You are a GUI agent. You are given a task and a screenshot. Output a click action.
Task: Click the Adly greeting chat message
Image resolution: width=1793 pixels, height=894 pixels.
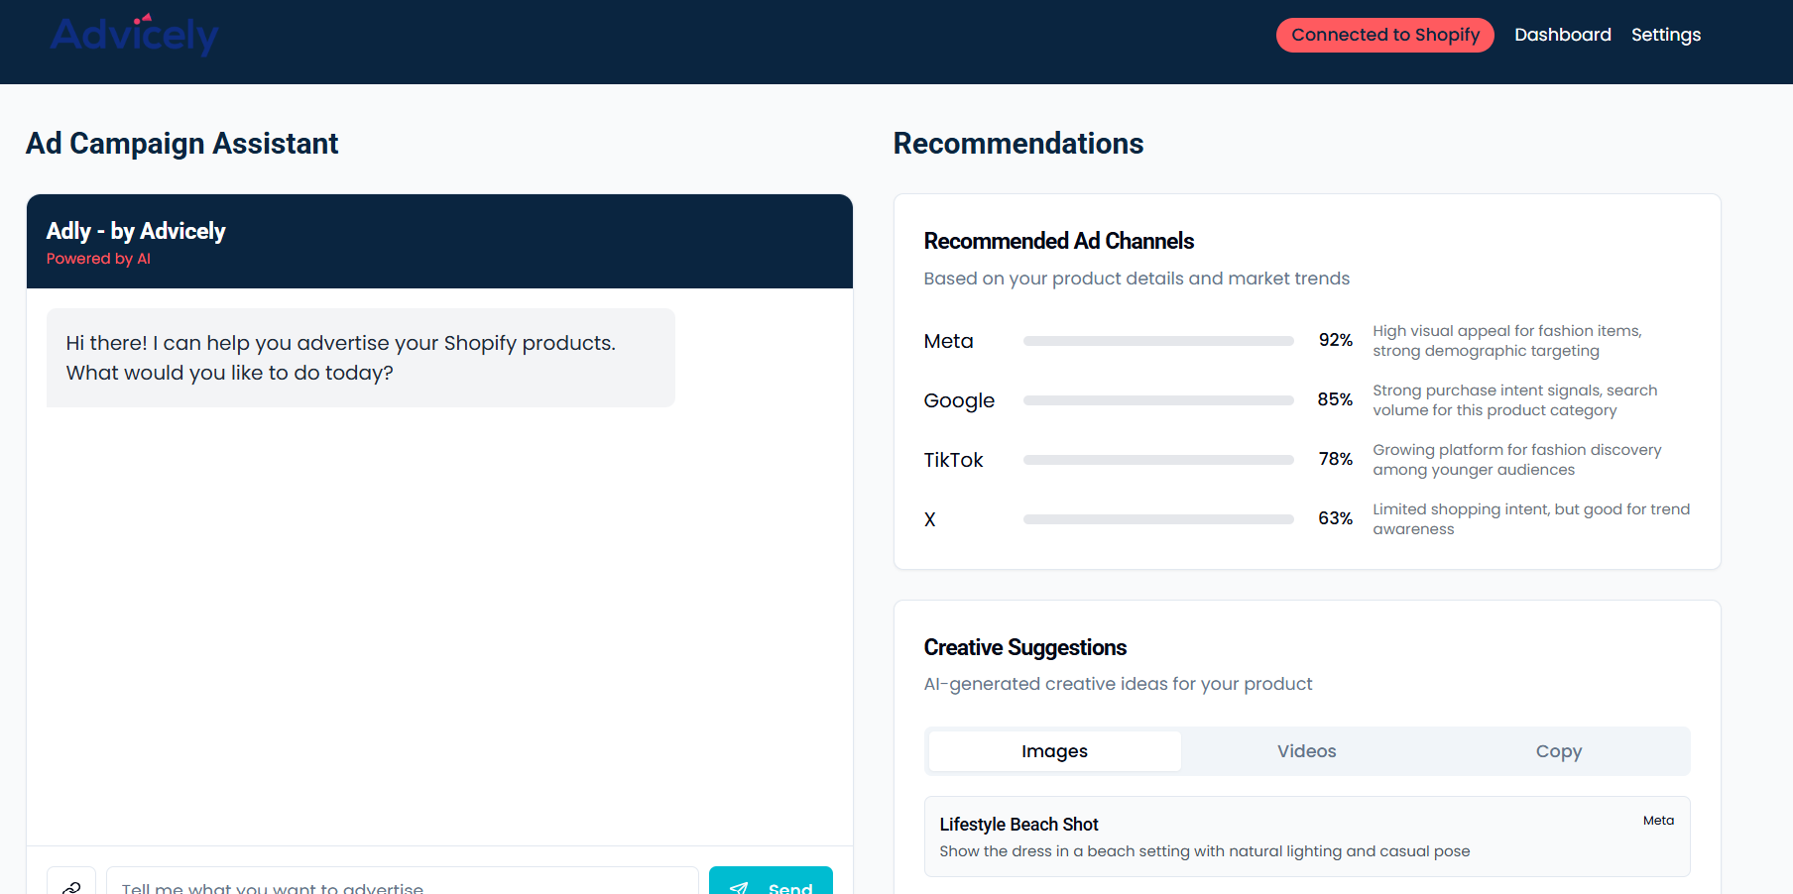360,358
